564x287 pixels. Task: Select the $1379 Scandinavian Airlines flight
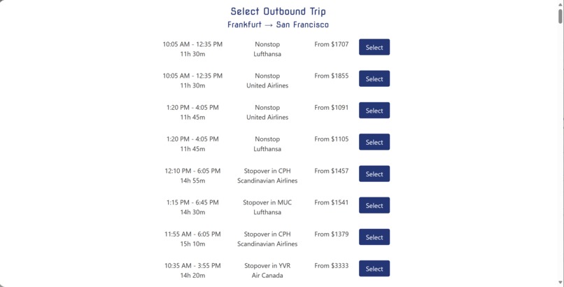[x=374, y=237]
